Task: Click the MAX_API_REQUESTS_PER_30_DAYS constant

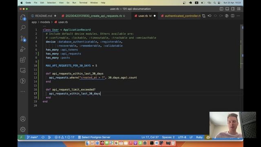Action: coord(68,66)
